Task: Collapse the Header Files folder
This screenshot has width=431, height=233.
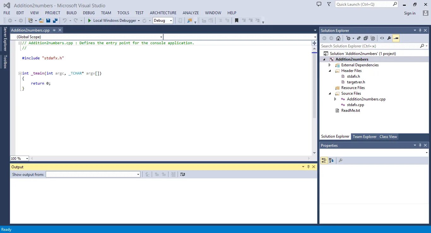Action: point(330,71)
